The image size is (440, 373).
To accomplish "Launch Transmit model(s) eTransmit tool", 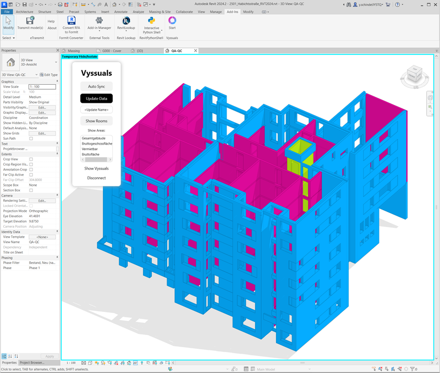I will tap(30, 23).
